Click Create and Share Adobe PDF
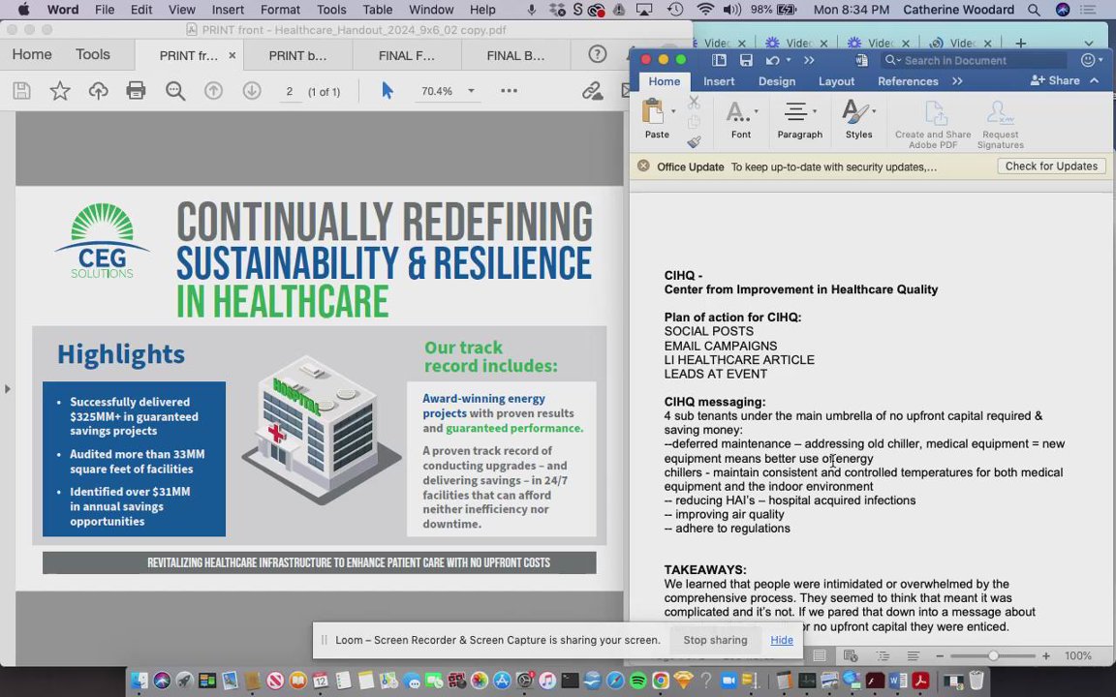Screen dimensions: 1116x697 [x=933, y=124]
